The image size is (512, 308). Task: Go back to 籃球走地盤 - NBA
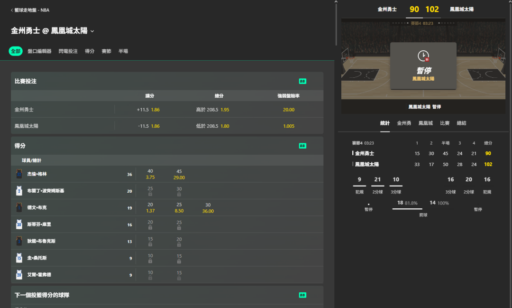(29, 10)
